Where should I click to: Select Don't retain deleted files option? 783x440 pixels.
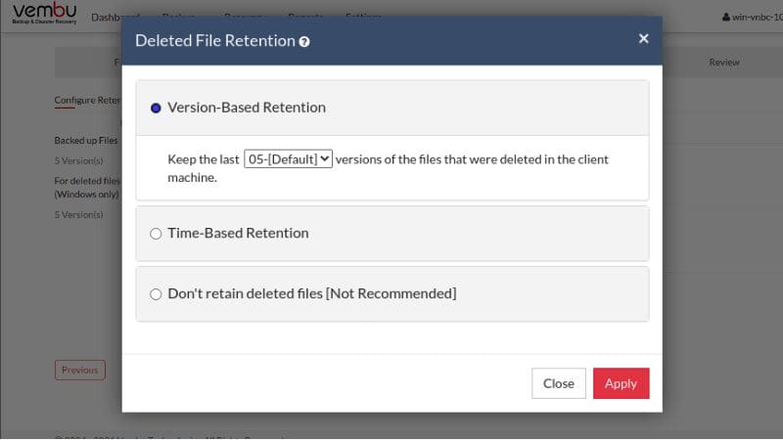pyautogui.click(x=156, y=294)
